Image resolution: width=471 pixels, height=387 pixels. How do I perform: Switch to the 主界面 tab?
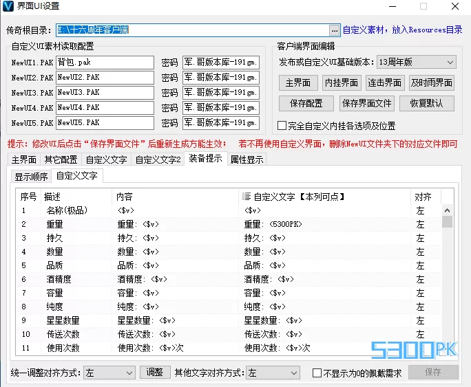click(24, 159)
